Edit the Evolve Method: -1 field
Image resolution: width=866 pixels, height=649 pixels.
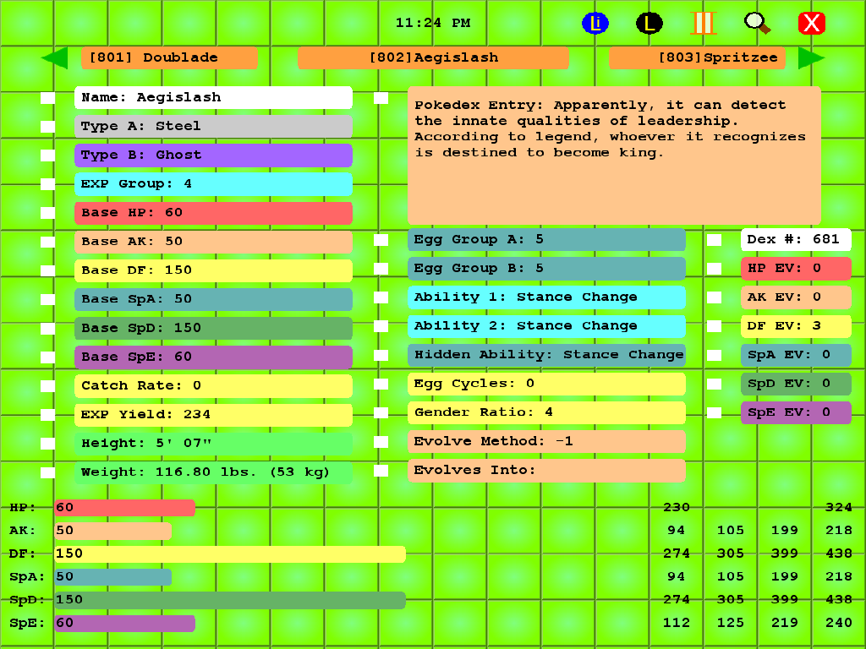547,441
